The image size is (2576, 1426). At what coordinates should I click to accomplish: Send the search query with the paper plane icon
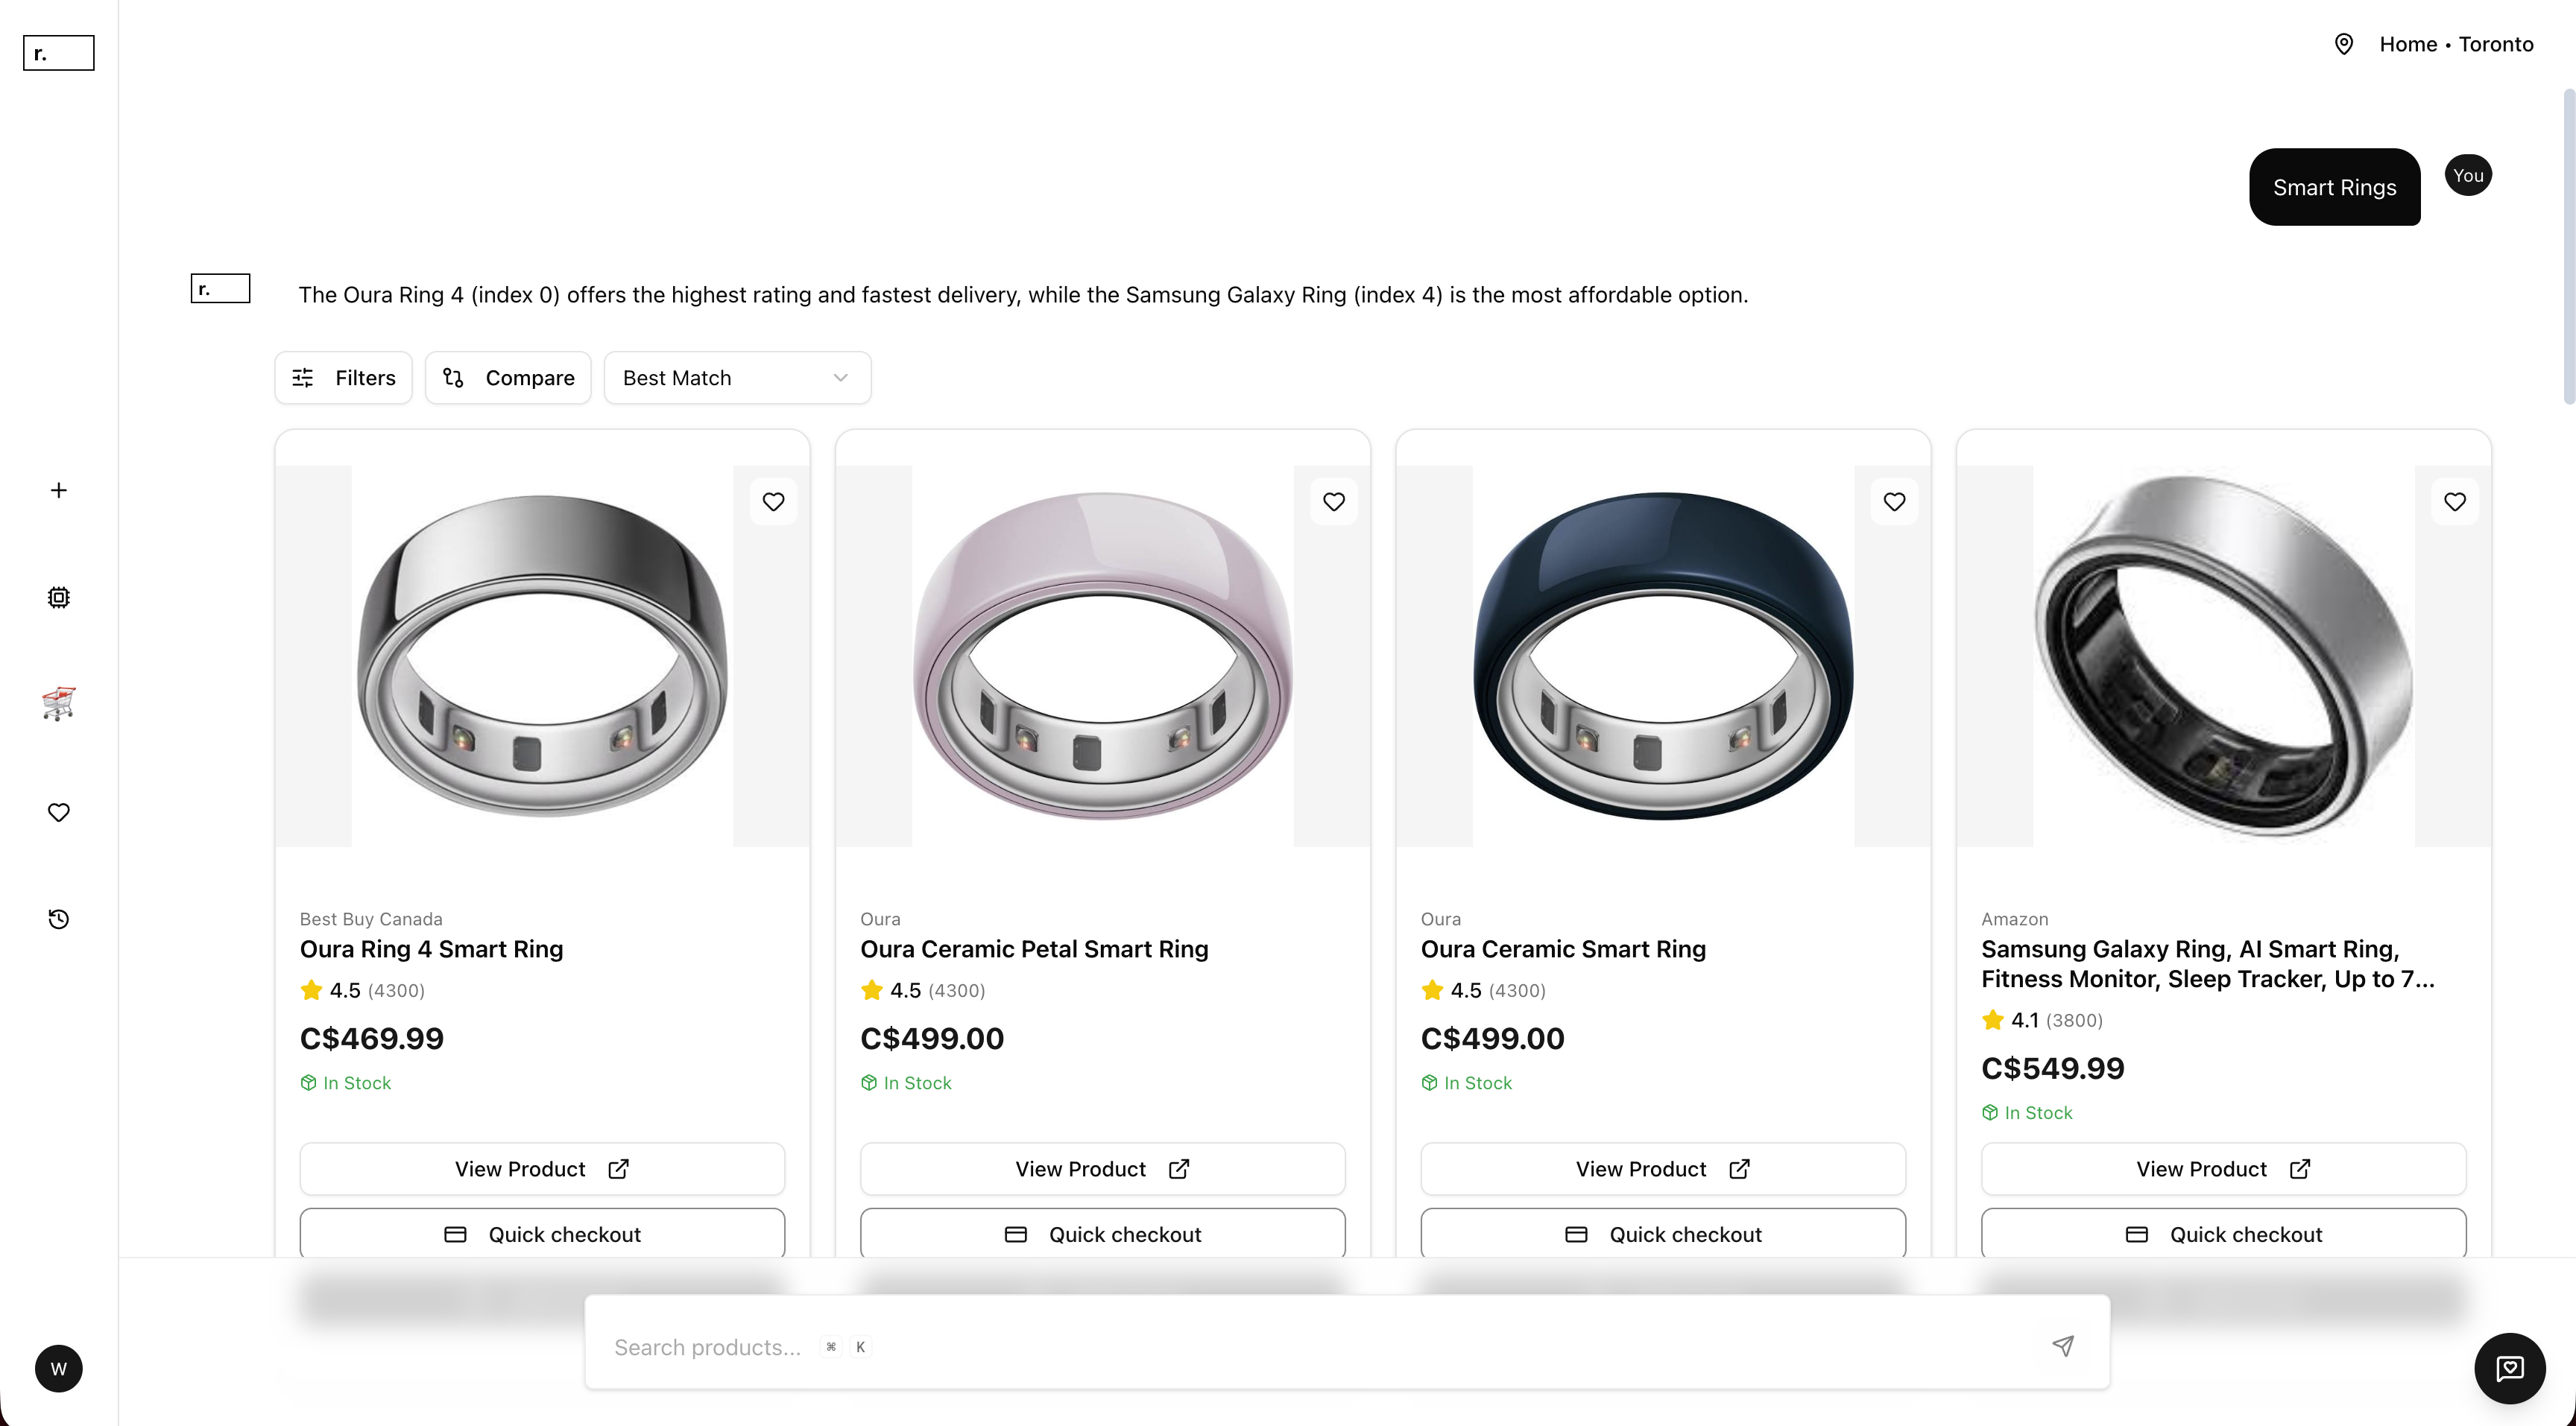2063,1346
